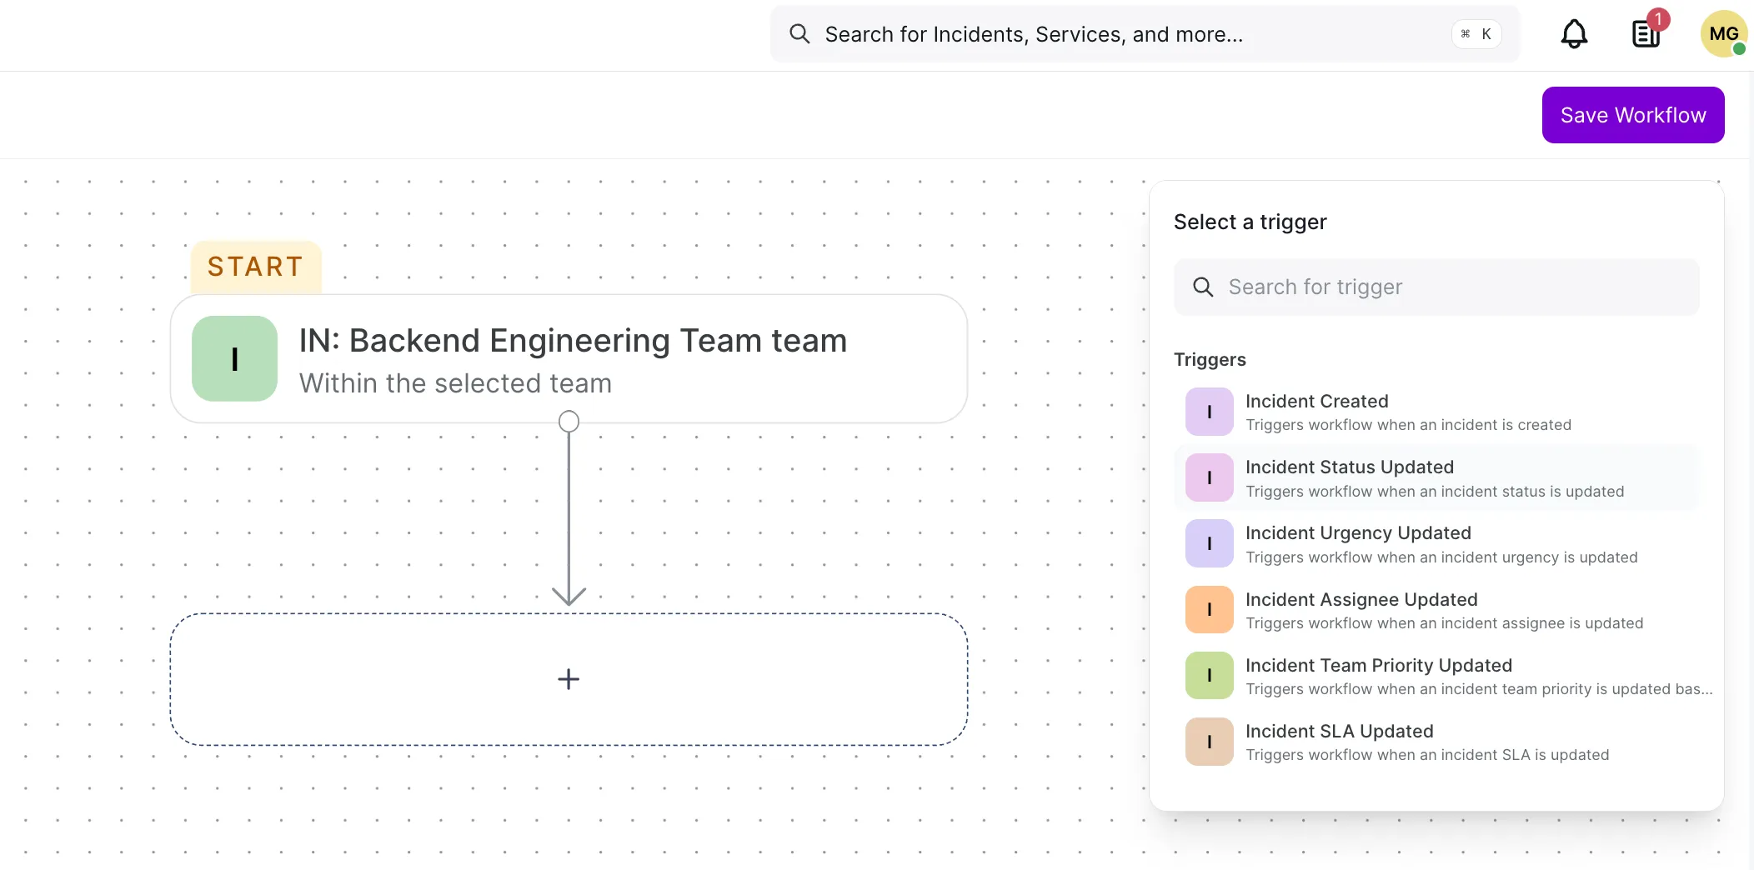Select the Incident SLA Updated trigger
The width and height of the screenshot is (1754, 870).
[1436, 742]
